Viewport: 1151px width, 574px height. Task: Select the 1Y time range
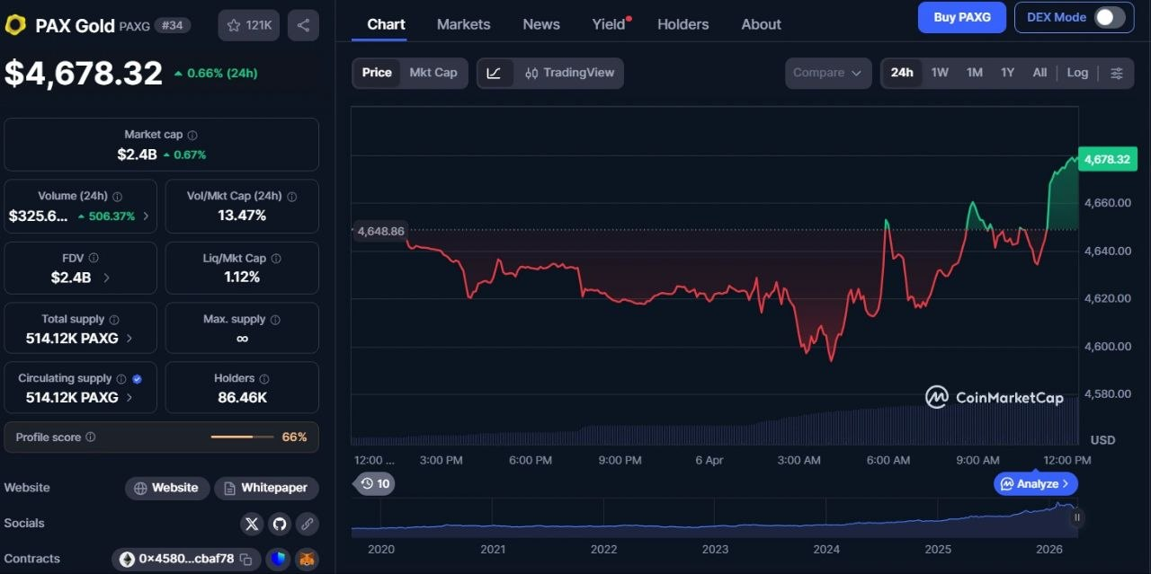[x=1007, y=73]
